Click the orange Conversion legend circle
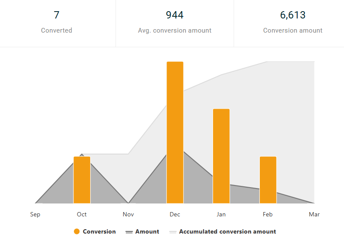This screenshot has height=249, width=344. click(x=77, y=231)
